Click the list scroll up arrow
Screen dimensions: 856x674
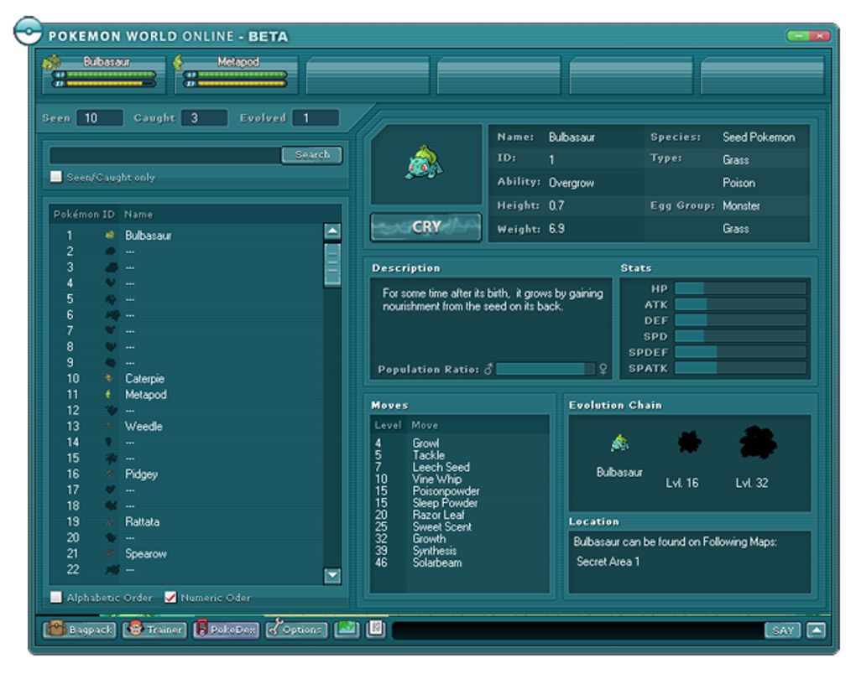tap(332, 231)
